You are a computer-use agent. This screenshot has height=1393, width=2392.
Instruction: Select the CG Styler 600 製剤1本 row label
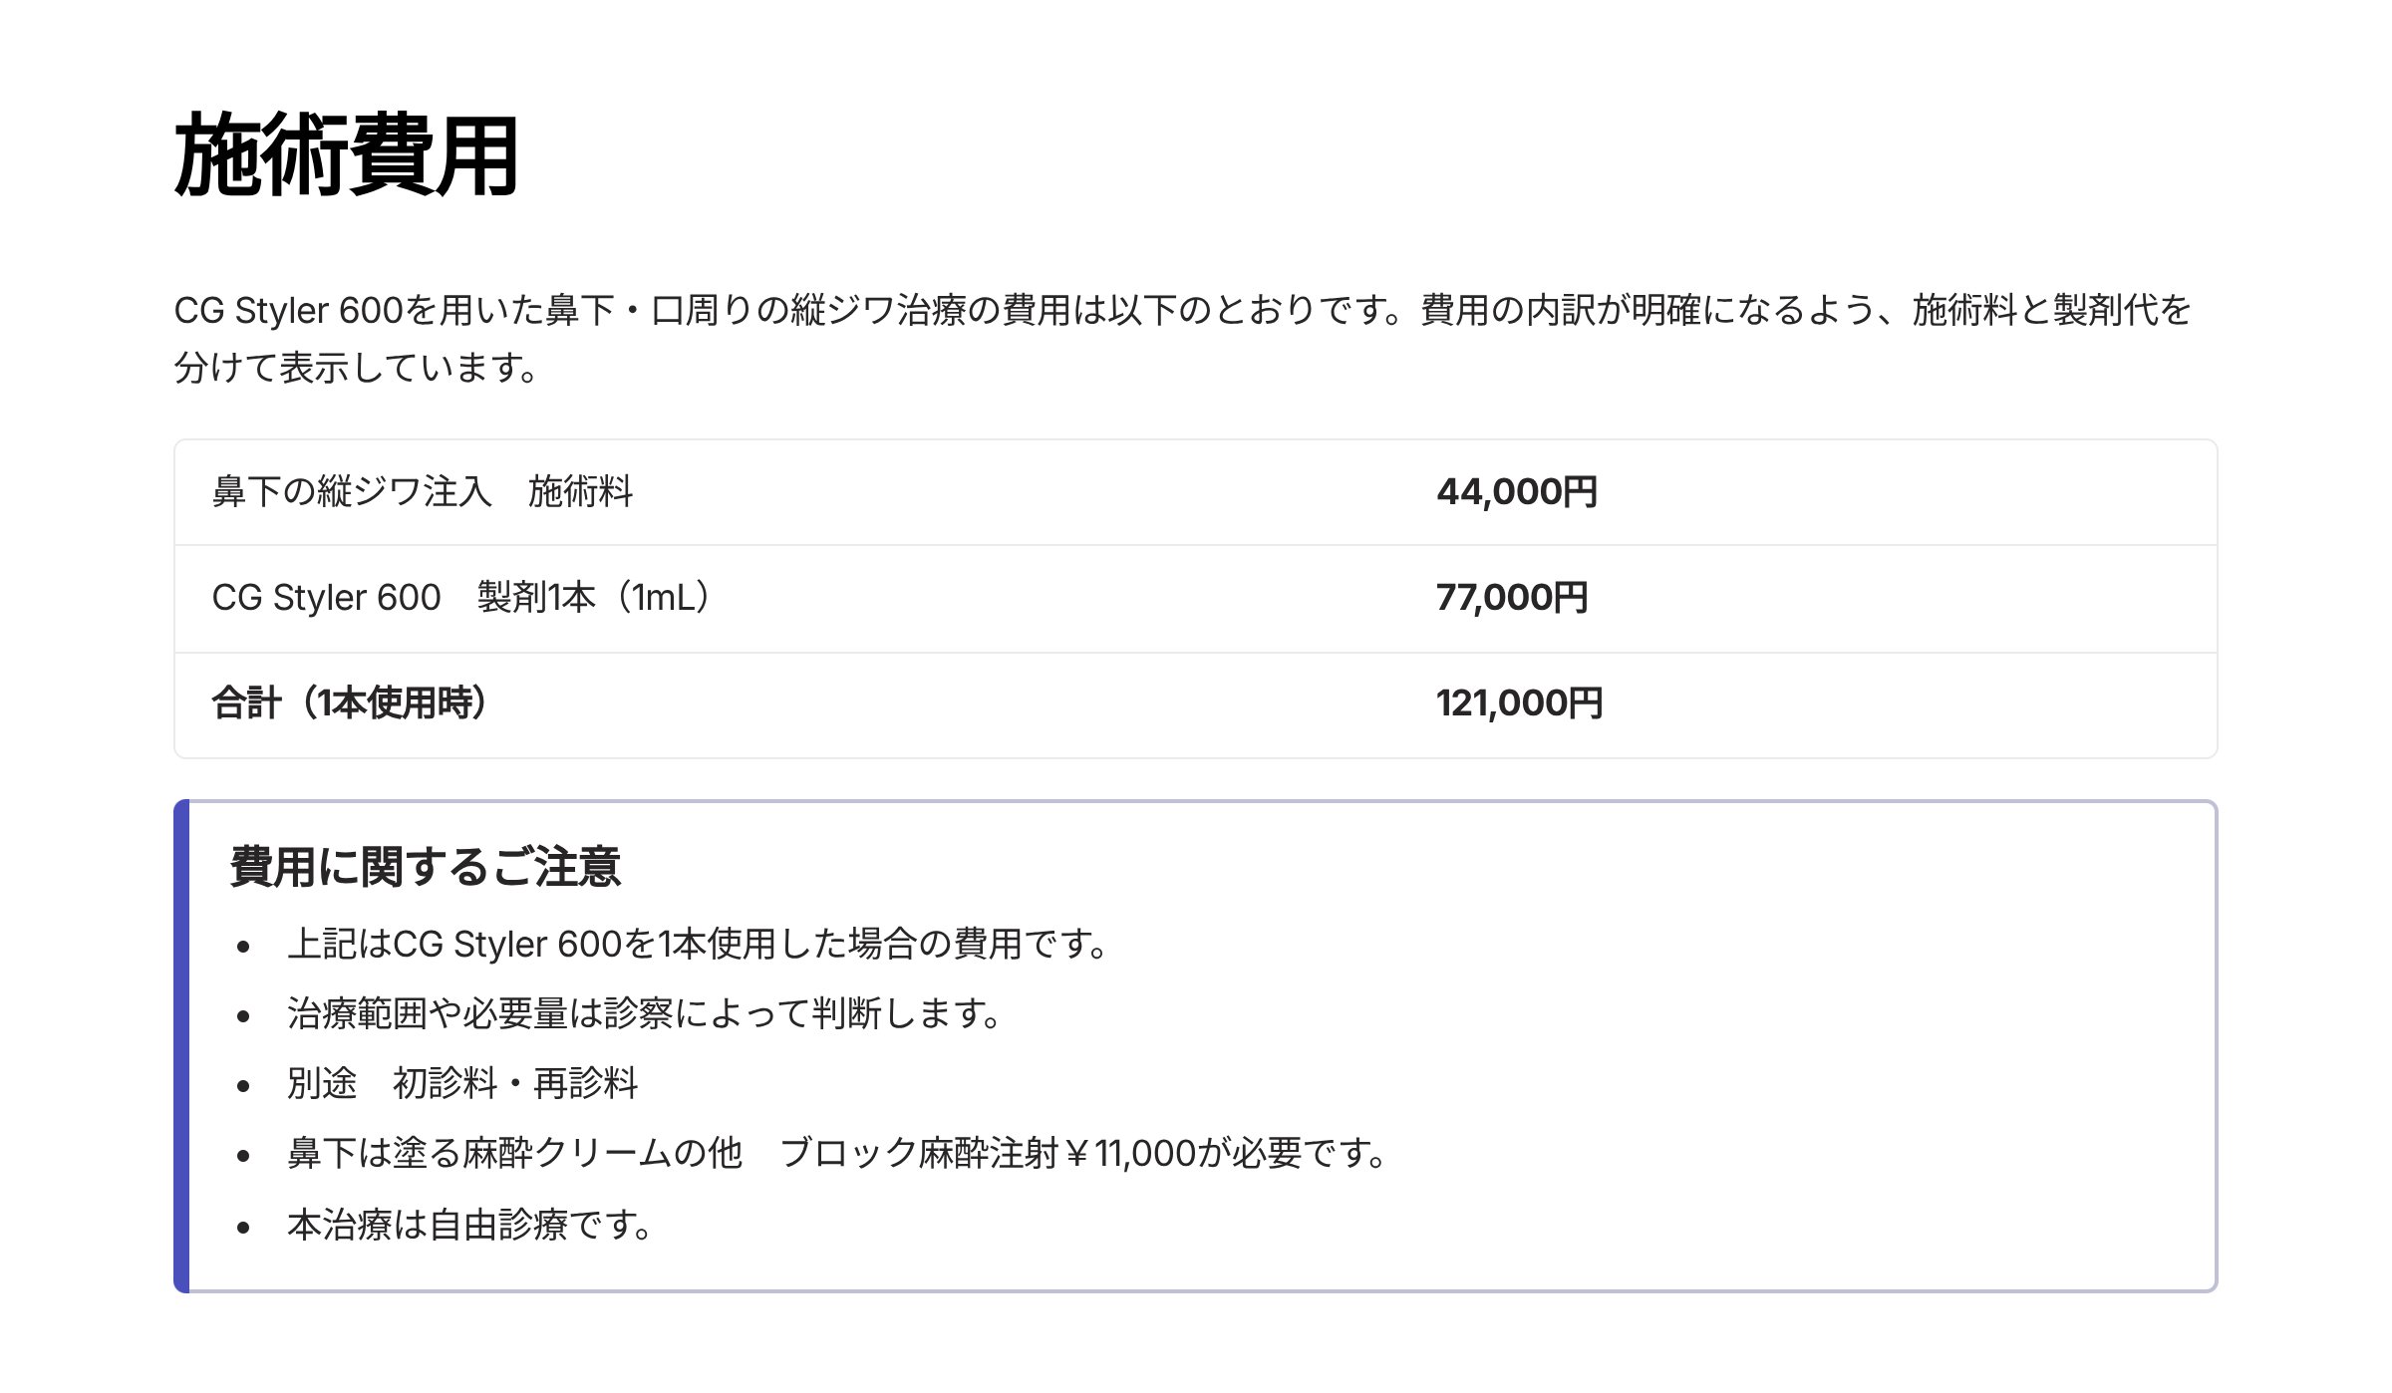(465, 598)
